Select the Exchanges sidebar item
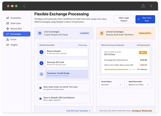 [x=17, y=34]
